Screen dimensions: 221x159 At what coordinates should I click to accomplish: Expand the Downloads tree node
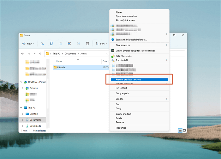pos(23,126)
